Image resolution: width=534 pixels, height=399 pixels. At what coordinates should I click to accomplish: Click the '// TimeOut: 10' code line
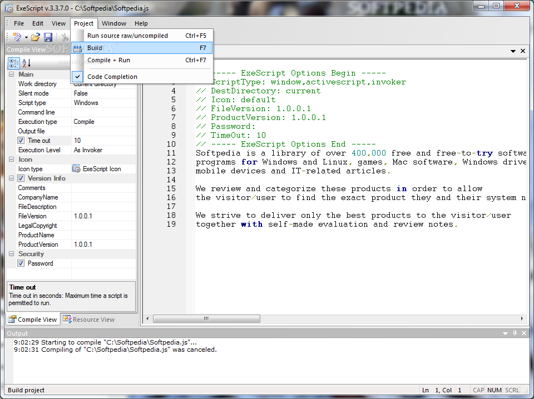pos(231,136)
